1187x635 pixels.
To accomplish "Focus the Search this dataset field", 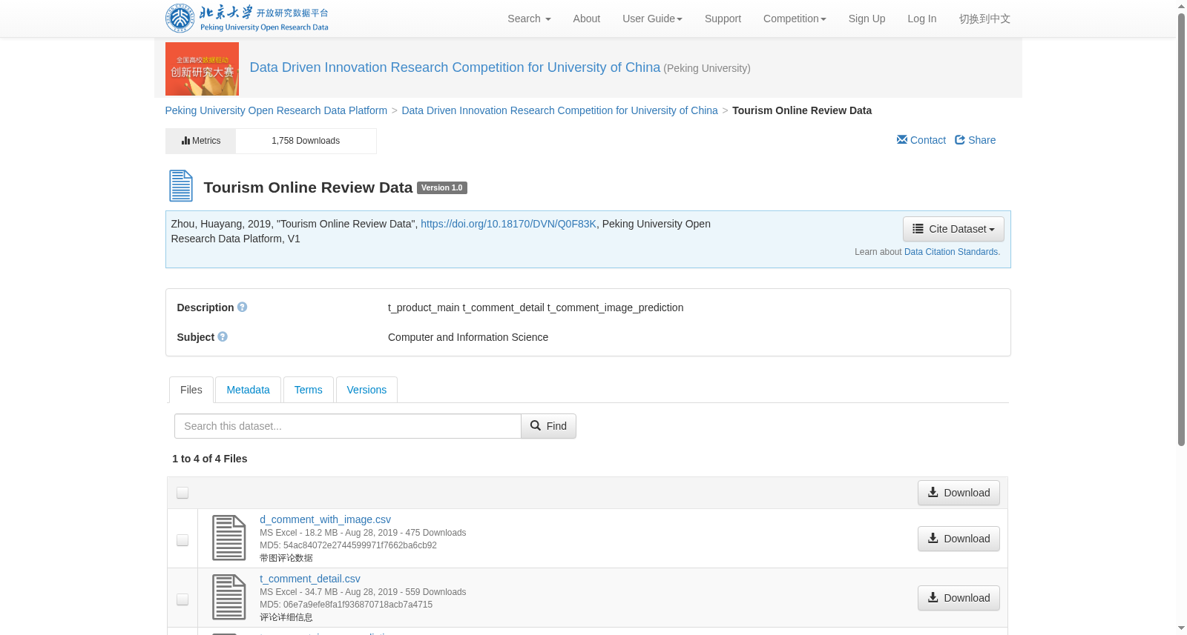I will pos(348,426).
